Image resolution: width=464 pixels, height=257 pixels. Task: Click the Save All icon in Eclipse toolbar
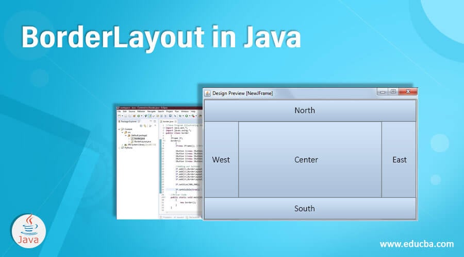129,116
